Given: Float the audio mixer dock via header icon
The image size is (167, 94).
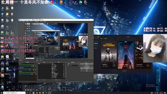Looking at the screenshot, I should 37,62.
